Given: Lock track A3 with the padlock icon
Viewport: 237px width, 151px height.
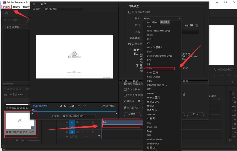Looking at the screenshot, I should [x=67, y=132].
